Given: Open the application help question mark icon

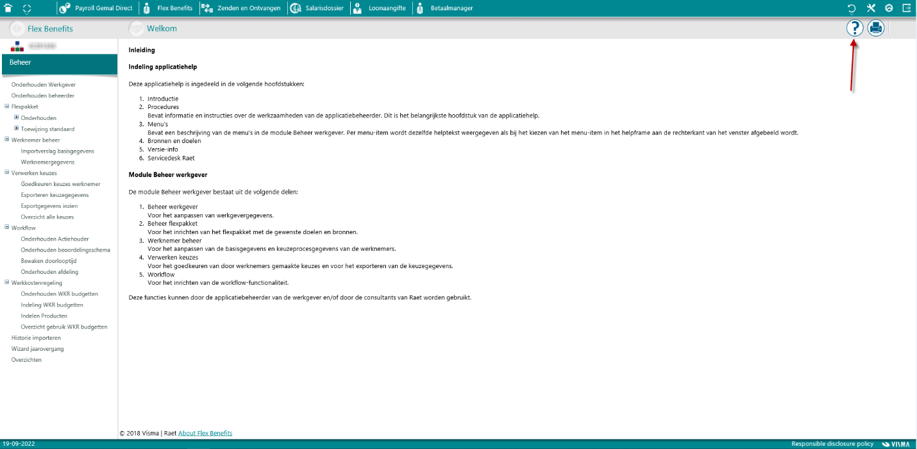Looking at the screenshot, I should [855, 28].
